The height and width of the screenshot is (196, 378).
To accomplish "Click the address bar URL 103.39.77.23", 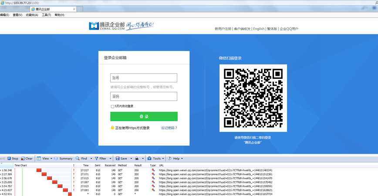I will pos(22,3).
